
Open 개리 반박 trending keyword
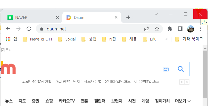(62, 81)
